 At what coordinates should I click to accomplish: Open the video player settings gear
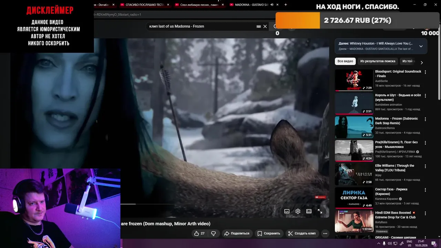(x=298, y=211)
